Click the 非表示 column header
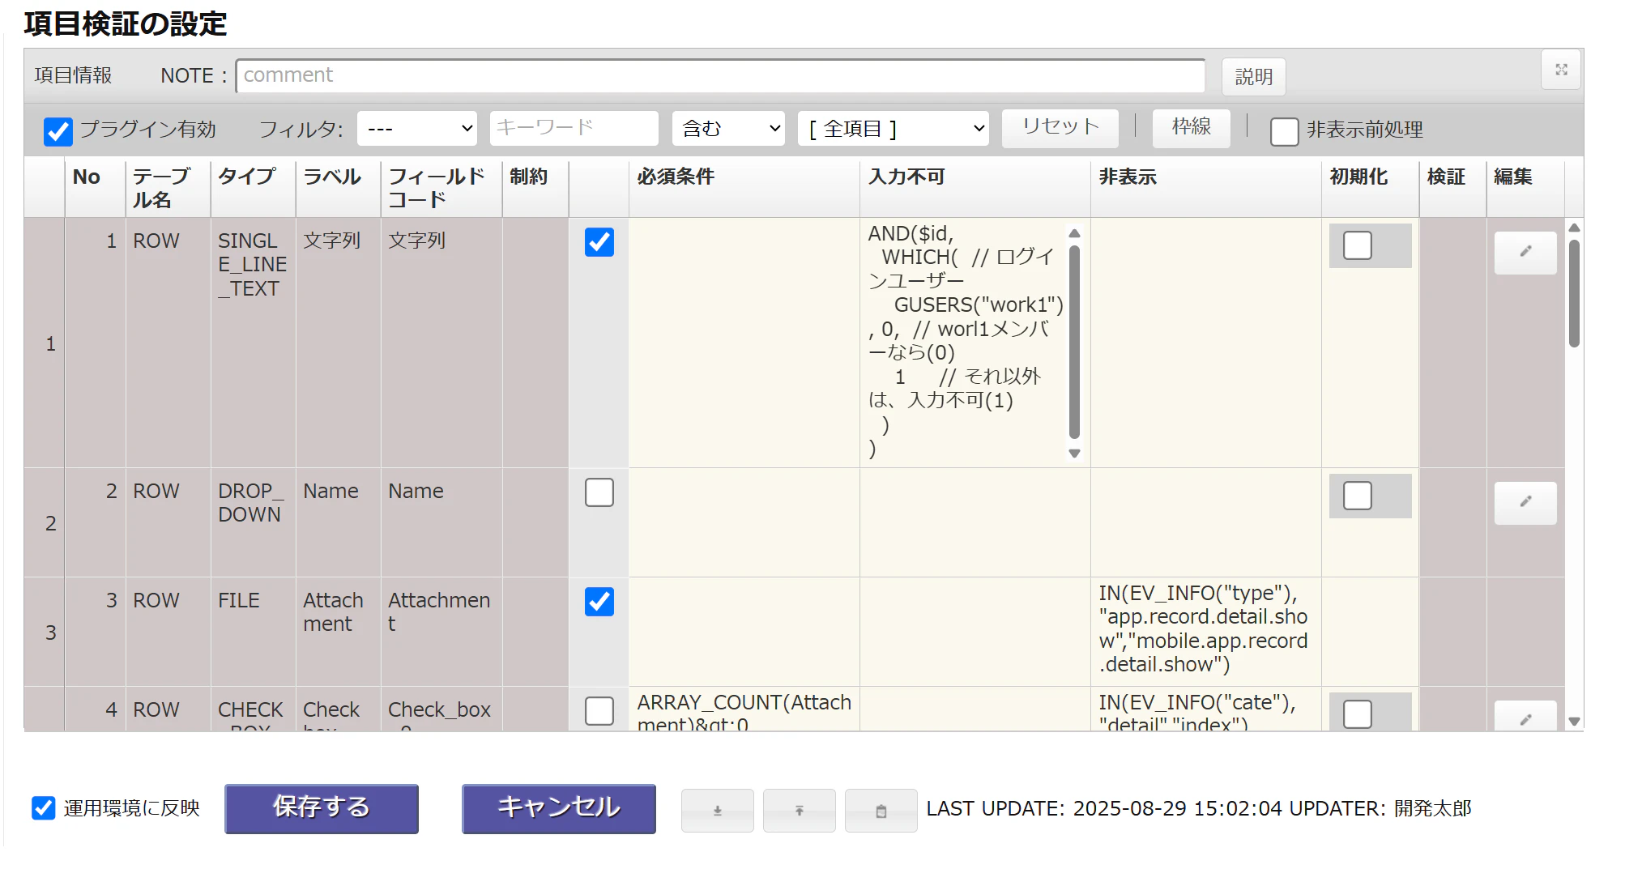This screenshot has height=886, width=1625. (x=1127, y=177)
